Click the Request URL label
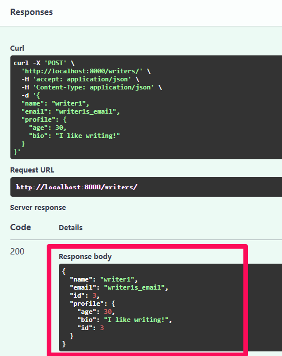 (32, 170)
